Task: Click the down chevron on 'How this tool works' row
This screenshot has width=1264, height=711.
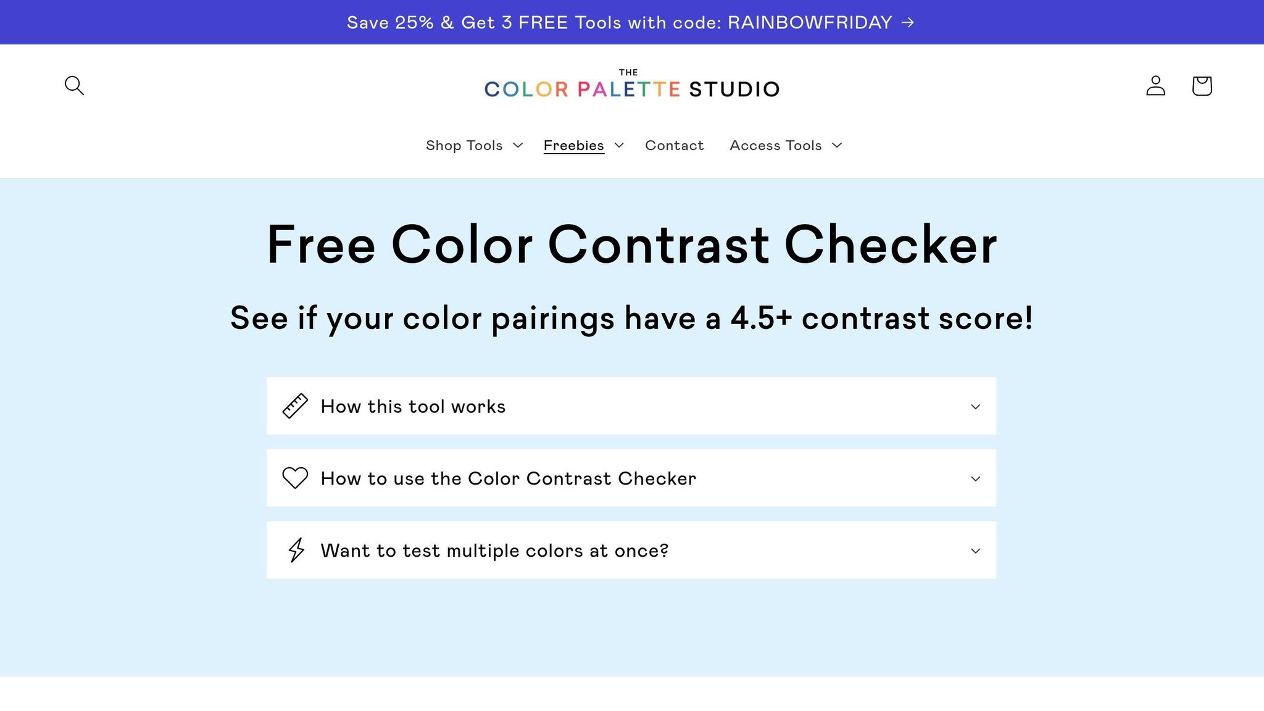Action: (x=975, y=406)
